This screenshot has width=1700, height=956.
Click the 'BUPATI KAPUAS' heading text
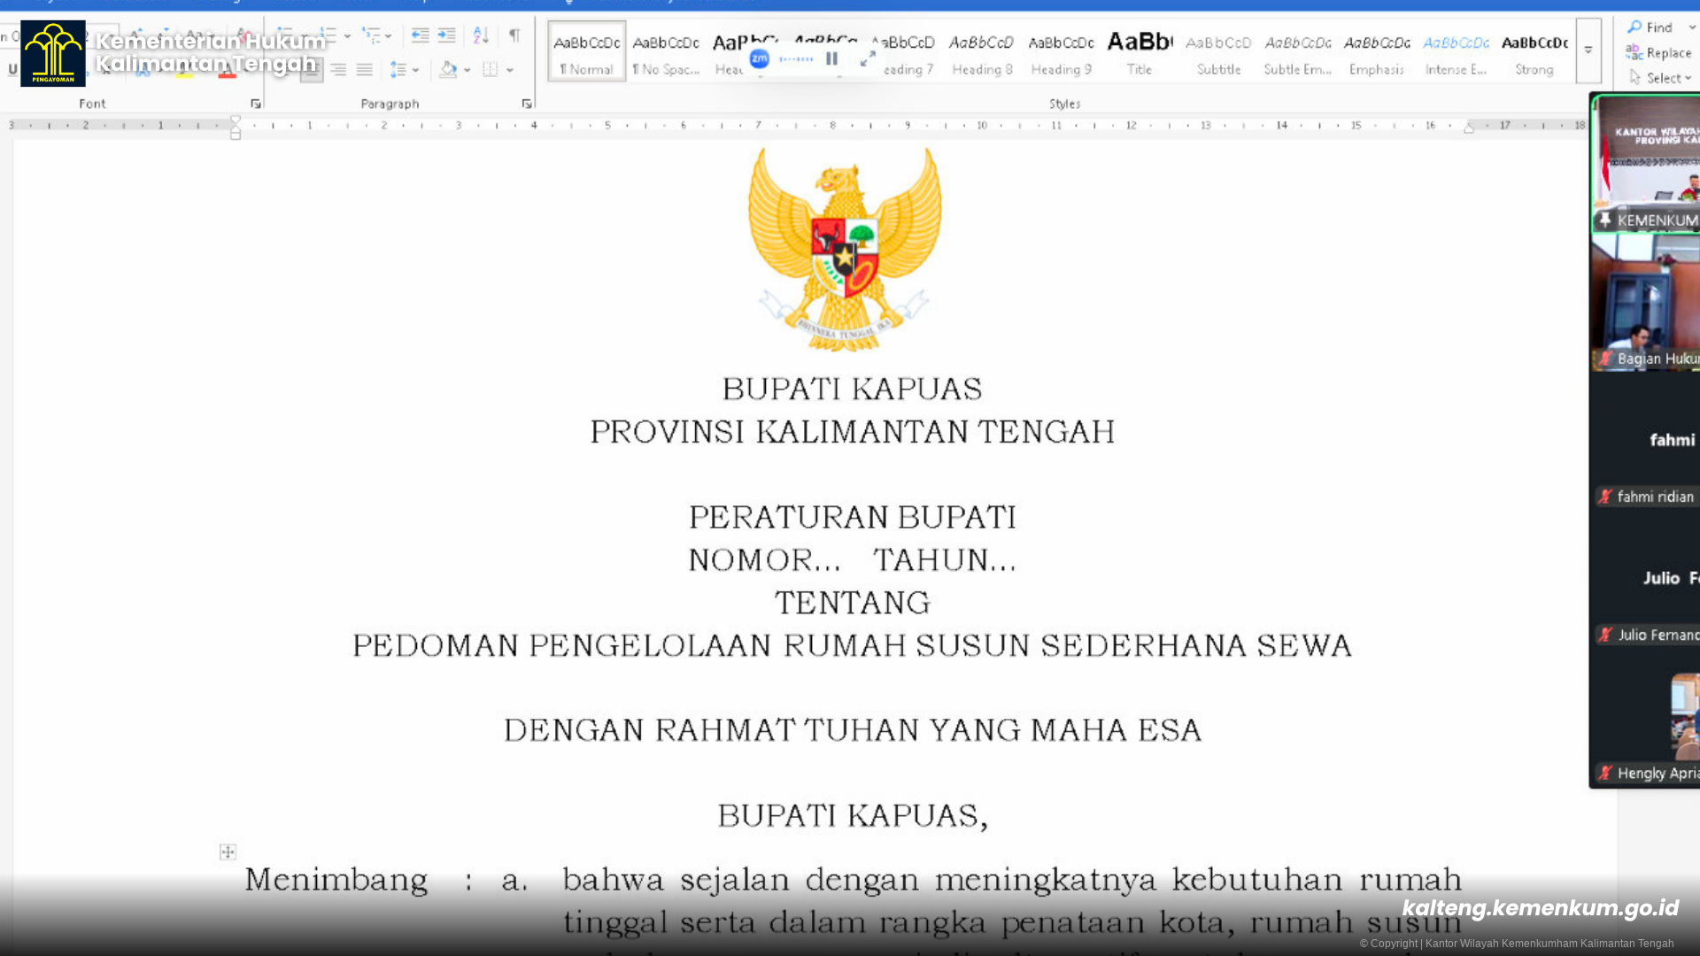pos(852,389)
